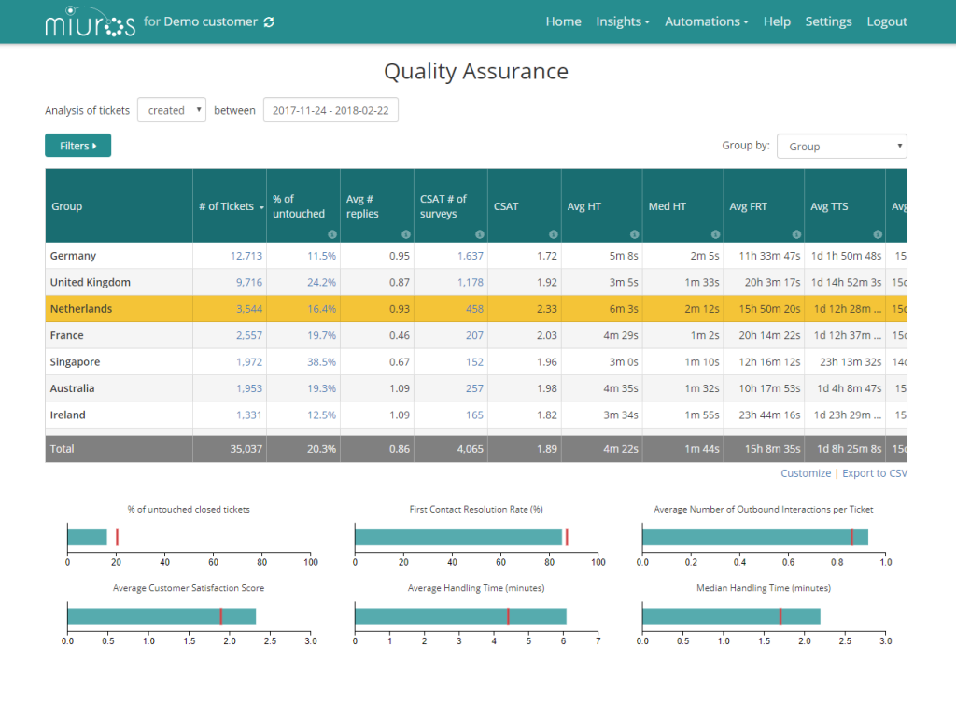Open the 'created' ticket analysis dropdown
The image size is (956, 717).
[172, 110]
